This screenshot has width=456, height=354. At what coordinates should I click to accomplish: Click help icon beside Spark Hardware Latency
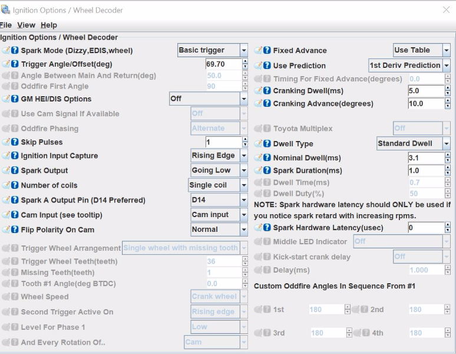click(267, 228)
